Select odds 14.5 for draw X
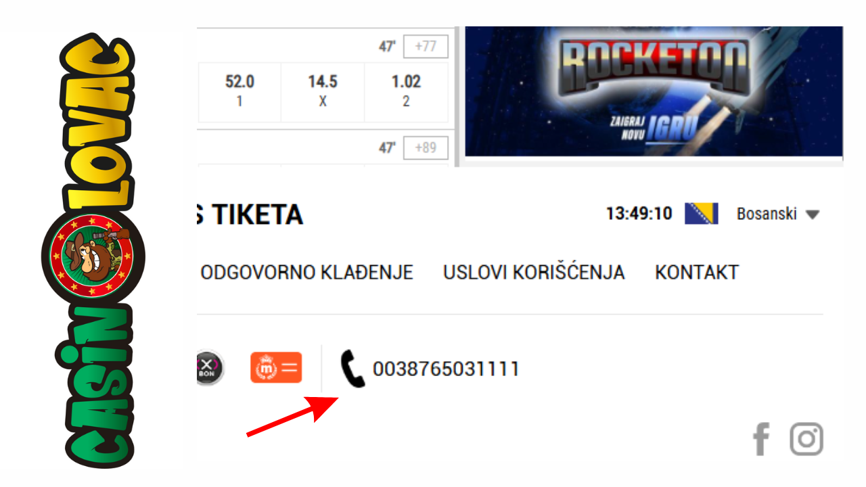866x487 pixels. tap(323, 91)
